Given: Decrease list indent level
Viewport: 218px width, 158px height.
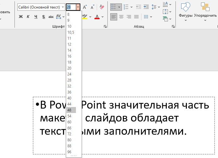Looking at the screenshot, I should 139,7.
